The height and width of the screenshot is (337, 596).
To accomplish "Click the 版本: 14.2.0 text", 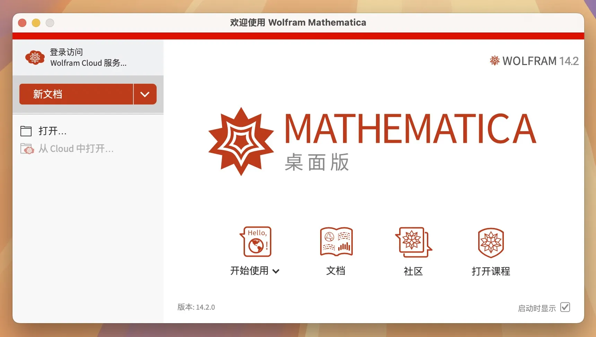I will 196,307.
